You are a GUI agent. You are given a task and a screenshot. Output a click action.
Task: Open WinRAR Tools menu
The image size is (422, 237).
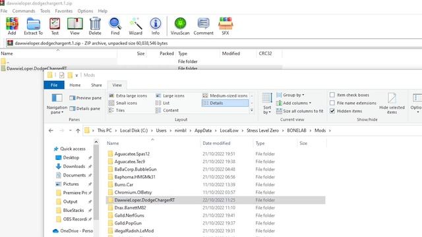coord(45,11)
